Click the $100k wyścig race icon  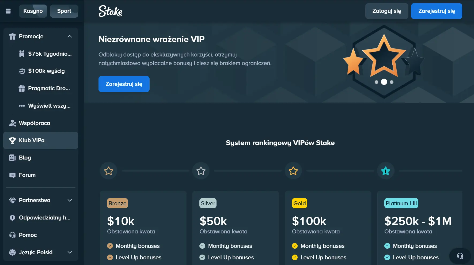(22, 71)
